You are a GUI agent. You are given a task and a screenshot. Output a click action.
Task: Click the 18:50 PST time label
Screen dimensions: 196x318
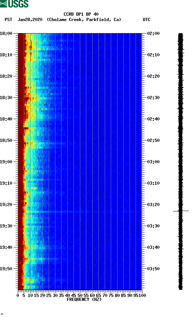(6, 140)
